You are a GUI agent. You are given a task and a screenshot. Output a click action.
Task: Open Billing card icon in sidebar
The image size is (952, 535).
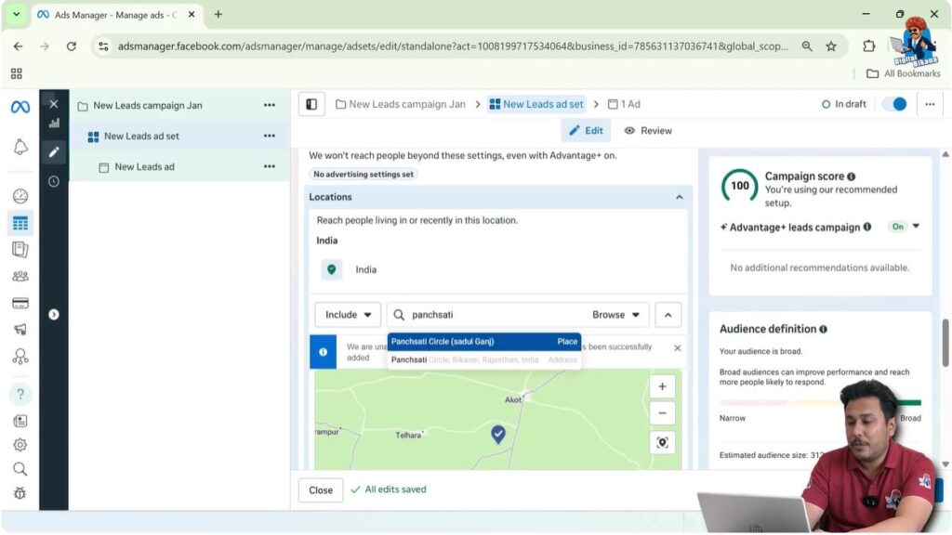[20, 303]
